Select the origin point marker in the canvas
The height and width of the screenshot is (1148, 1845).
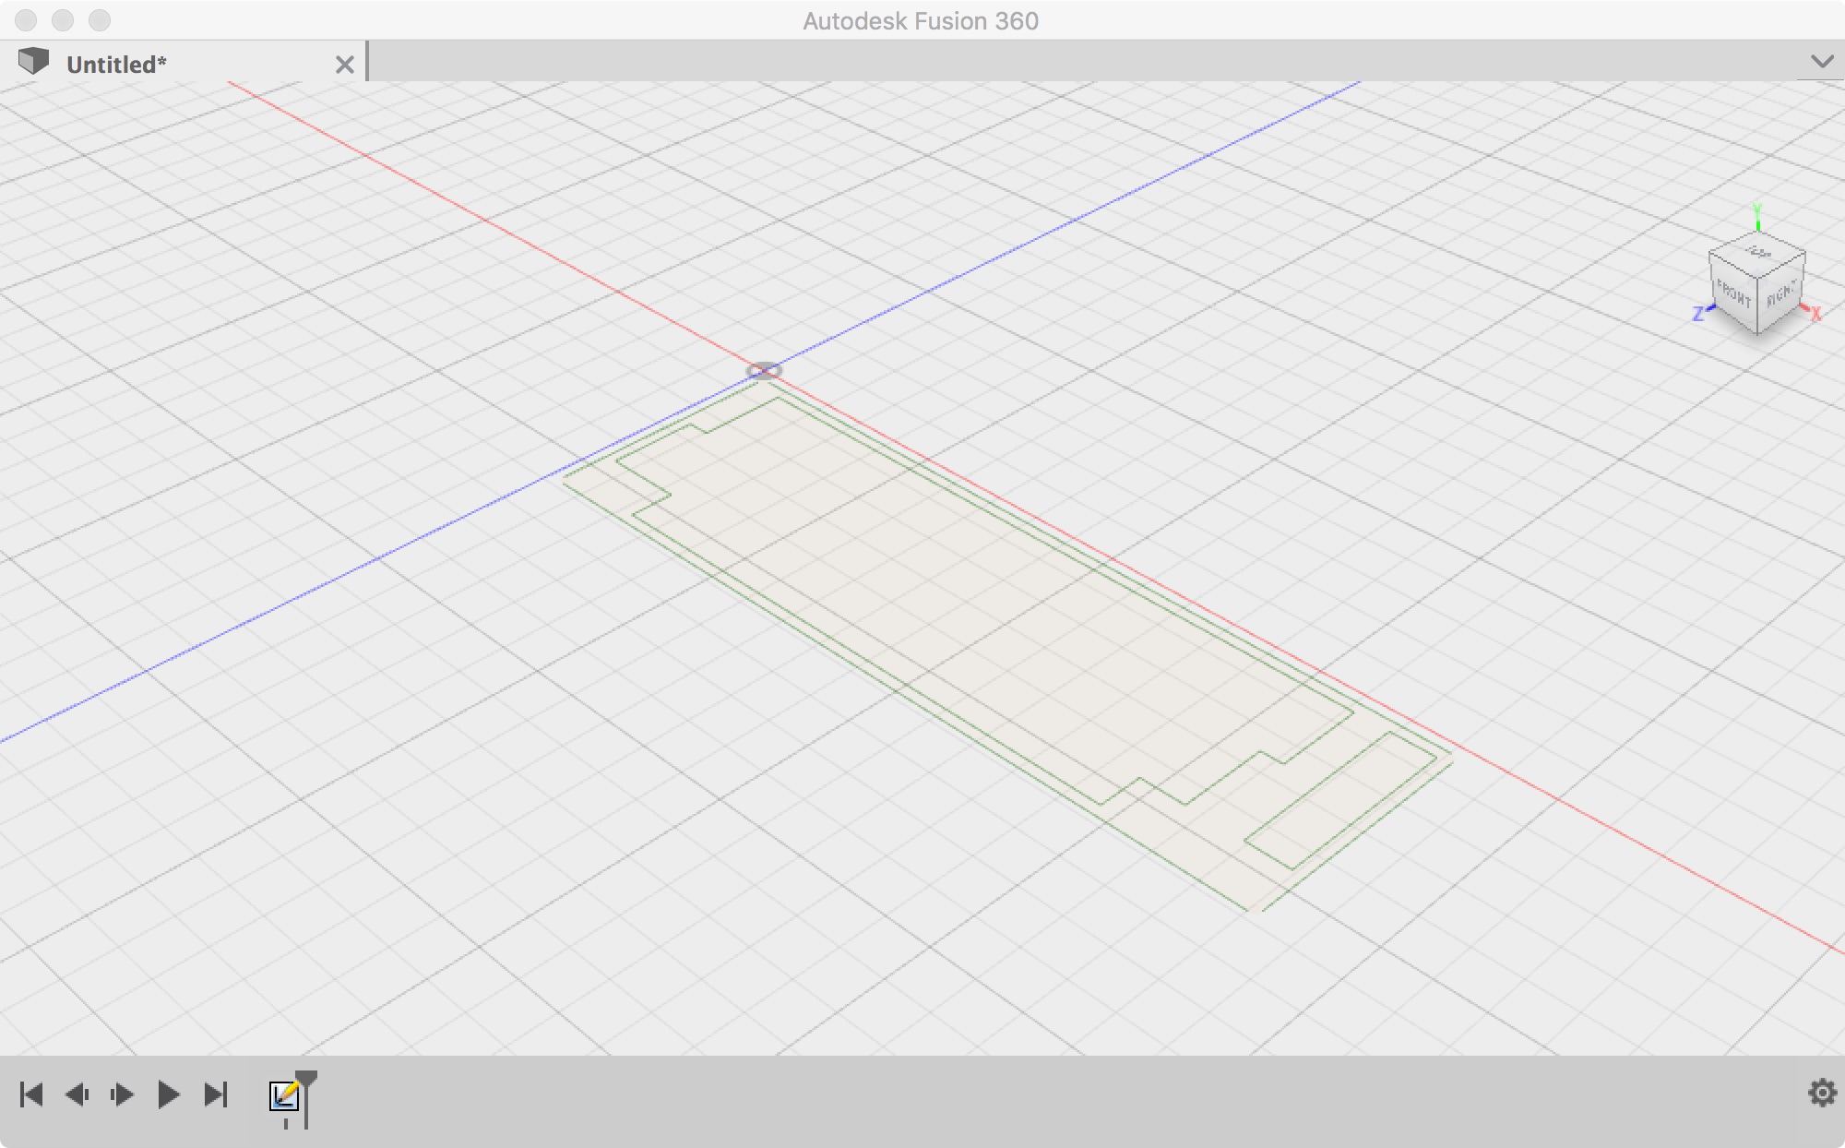[764, 371]
